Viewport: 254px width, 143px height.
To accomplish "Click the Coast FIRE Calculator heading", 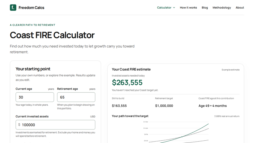I will pyautogui.click(x=52, y=35).
